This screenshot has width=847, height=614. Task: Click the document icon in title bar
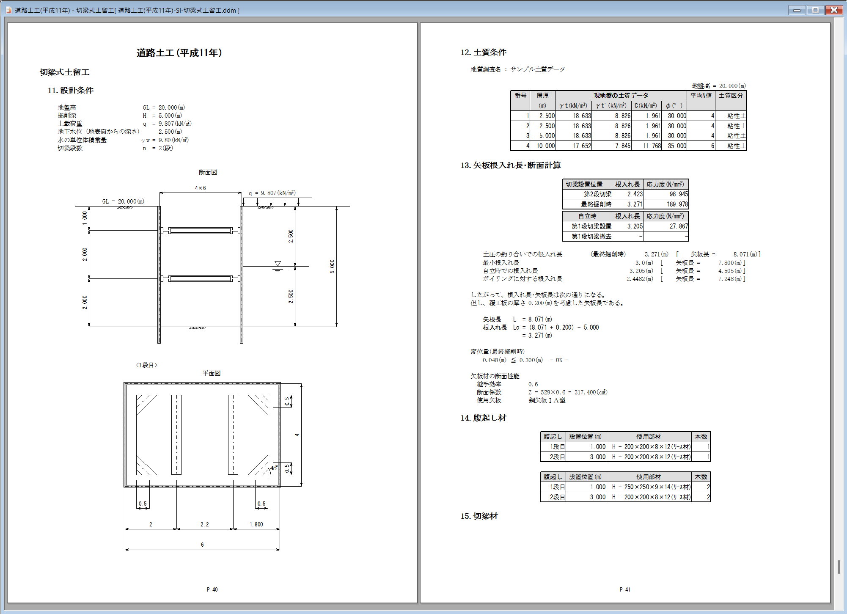point(8,10)
